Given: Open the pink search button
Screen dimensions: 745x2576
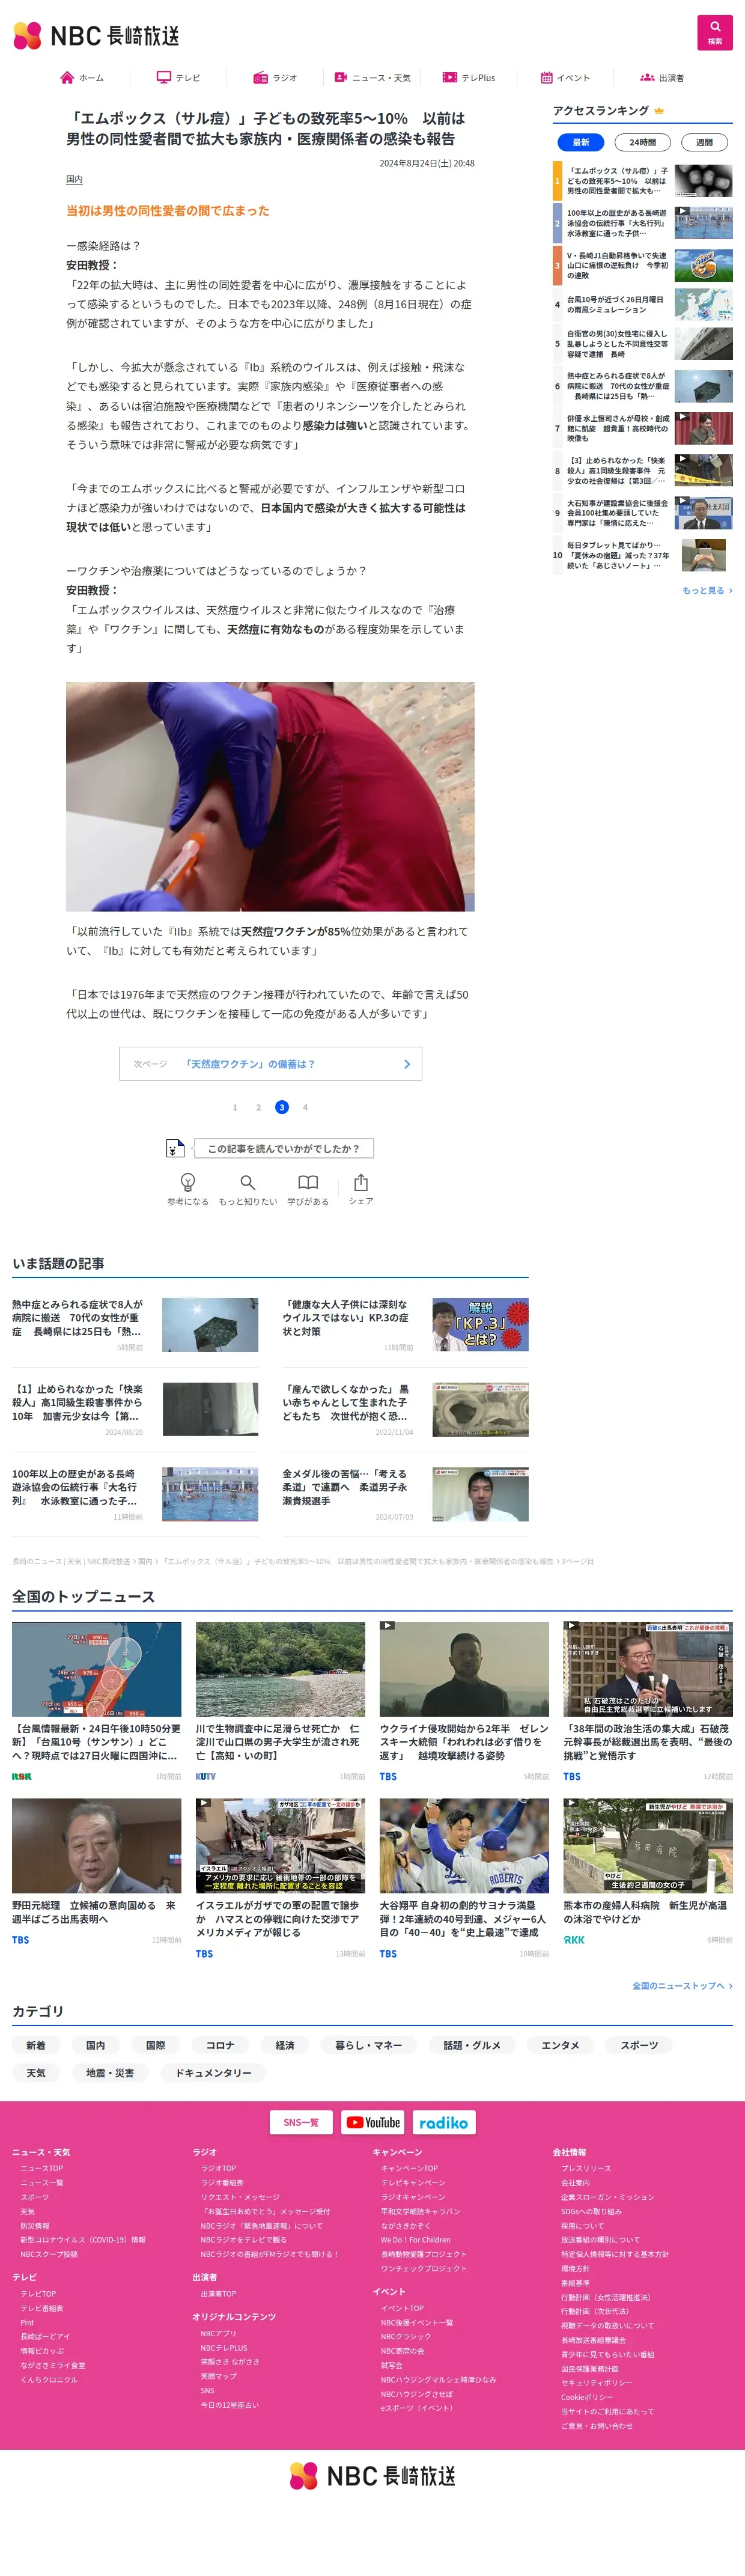Looking at the screenshot, I should [714, 33].
